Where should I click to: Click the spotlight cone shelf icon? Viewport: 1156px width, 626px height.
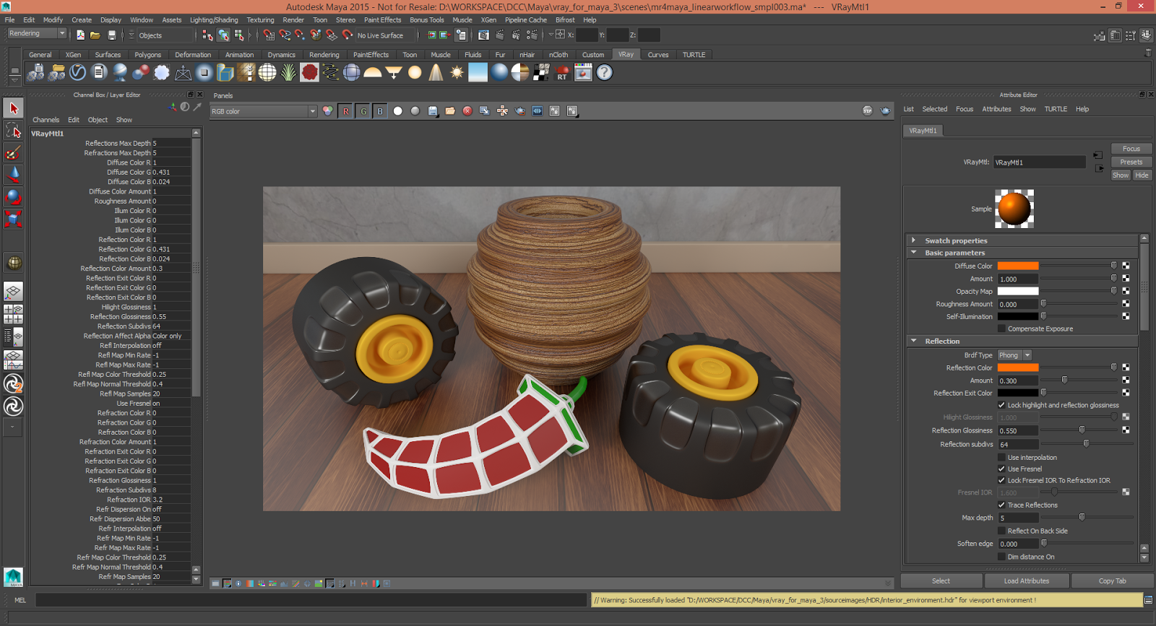(436, 72)
